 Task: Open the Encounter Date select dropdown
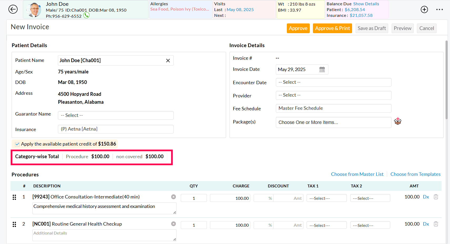[x=333, y=82]
